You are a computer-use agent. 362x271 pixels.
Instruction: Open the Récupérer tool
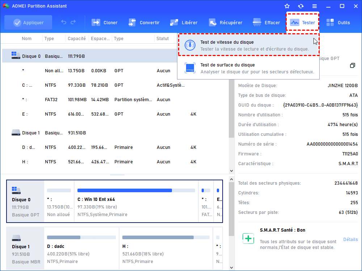point(212,22)
